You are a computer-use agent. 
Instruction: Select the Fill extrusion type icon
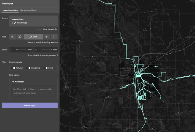point(19,37)
